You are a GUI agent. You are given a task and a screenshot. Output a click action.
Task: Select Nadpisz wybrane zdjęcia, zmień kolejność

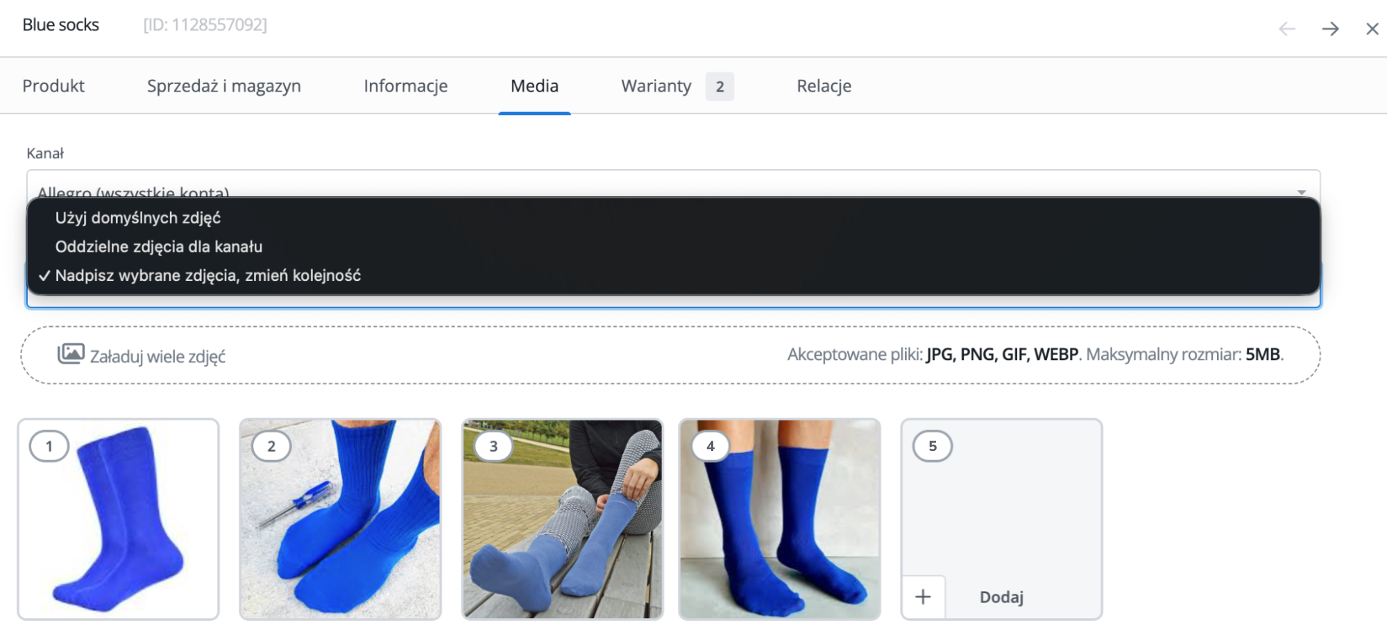click(x=208, y=275)
